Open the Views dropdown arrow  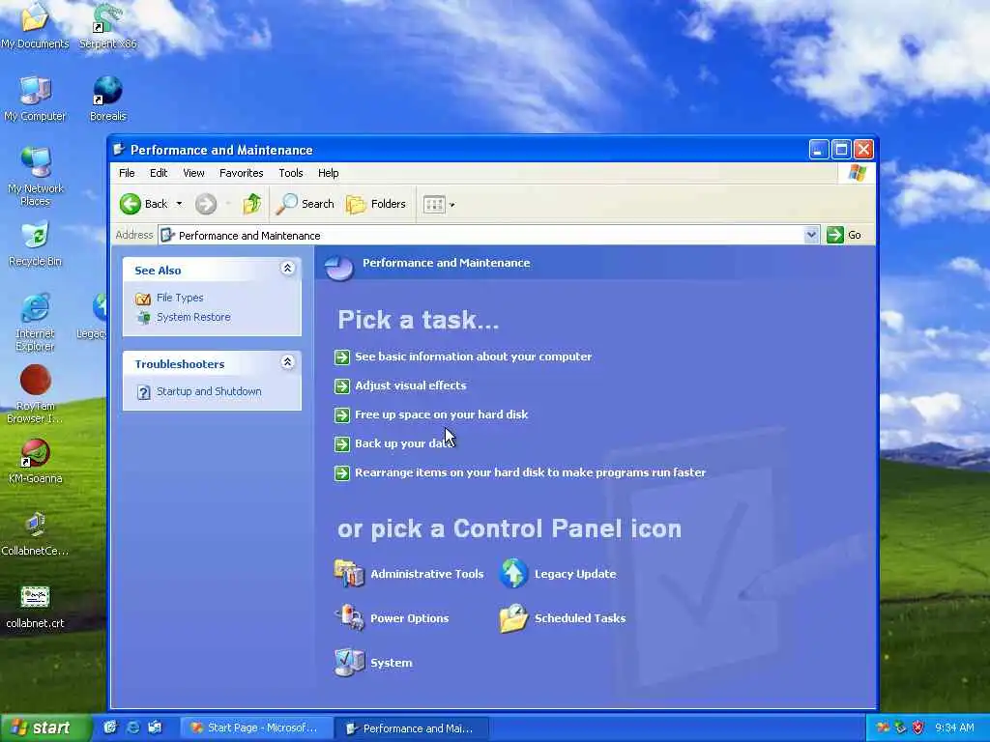point(451,205)
